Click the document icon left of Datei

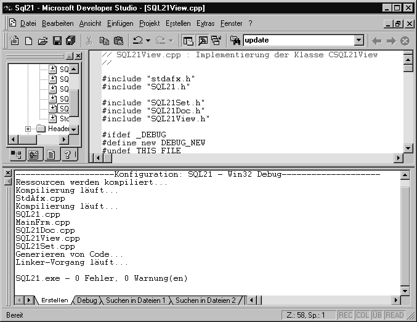click(12, 23)
